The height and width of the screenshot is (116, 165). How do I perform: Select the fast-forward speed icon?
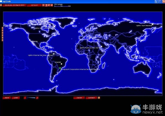point(49,5)
